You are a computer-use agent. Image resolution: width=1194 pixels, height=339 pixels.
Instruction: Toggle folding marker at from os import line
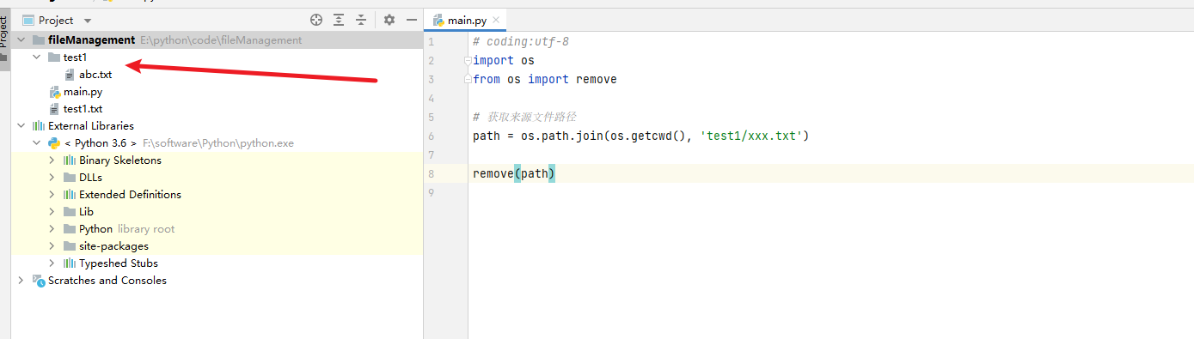[468, 79]
